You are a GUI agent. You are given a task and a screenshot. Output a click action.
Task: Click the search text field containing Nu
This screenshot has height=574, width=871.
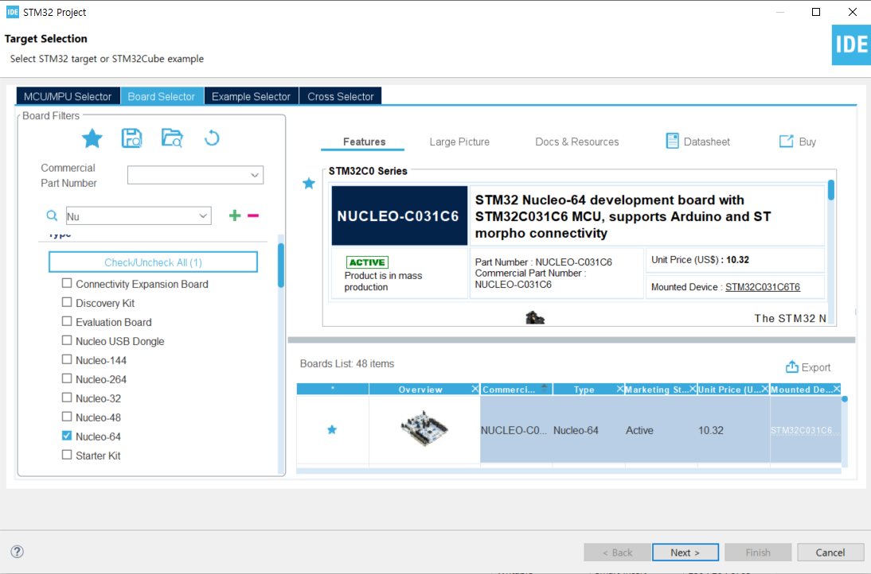(x=131, y=215)
